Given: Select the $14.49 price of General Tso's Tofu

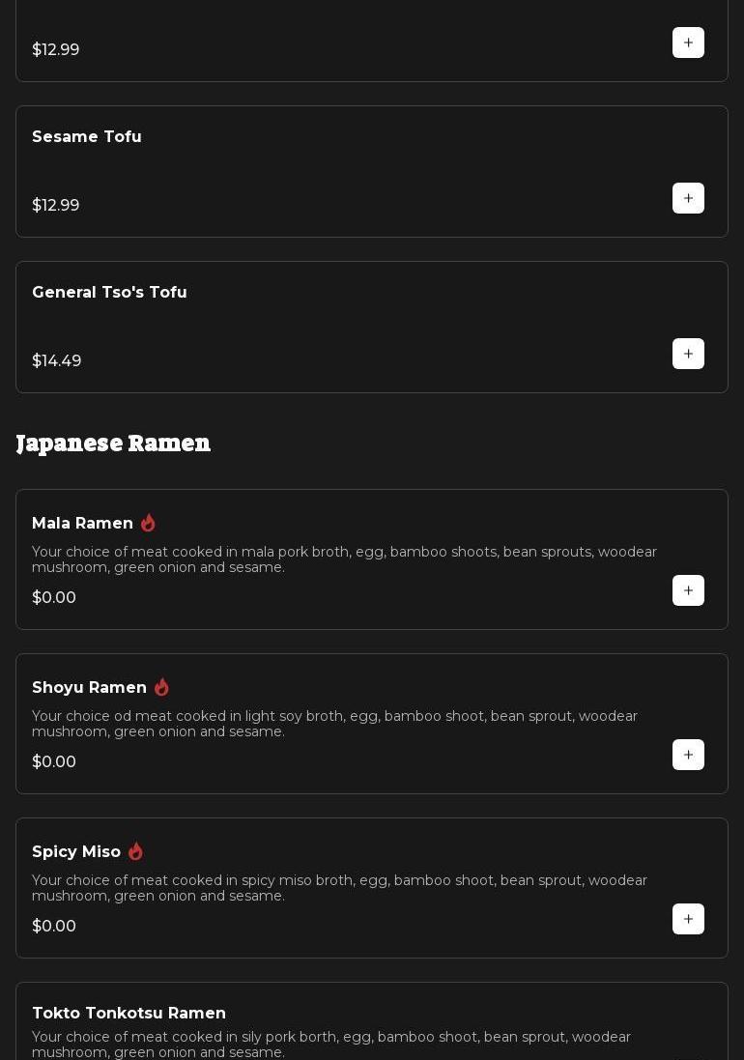Looking at the screenshot, I should 57,361.
